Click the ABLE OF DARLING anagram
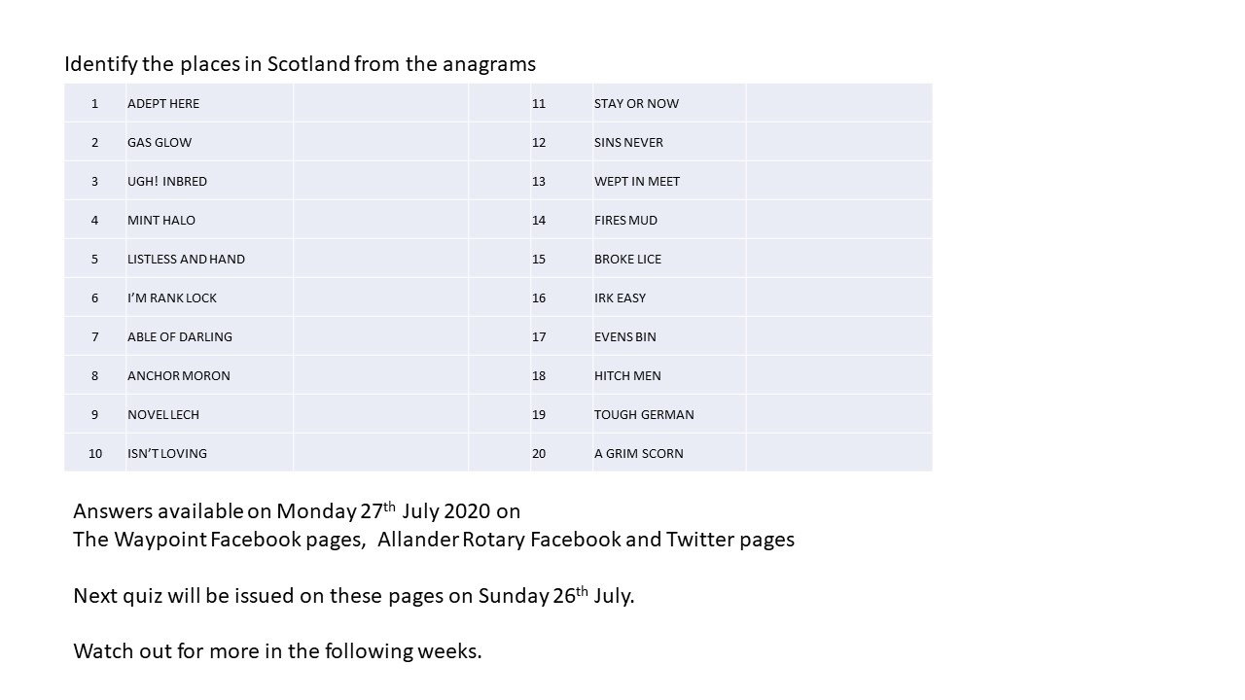Image resolution: width=1245 pixels, height=700 pixels. 180,336
